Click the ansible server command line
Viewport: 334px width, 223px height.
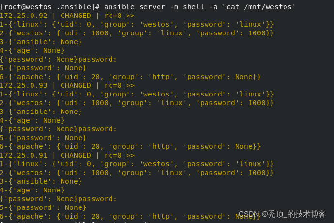point(148,7)
